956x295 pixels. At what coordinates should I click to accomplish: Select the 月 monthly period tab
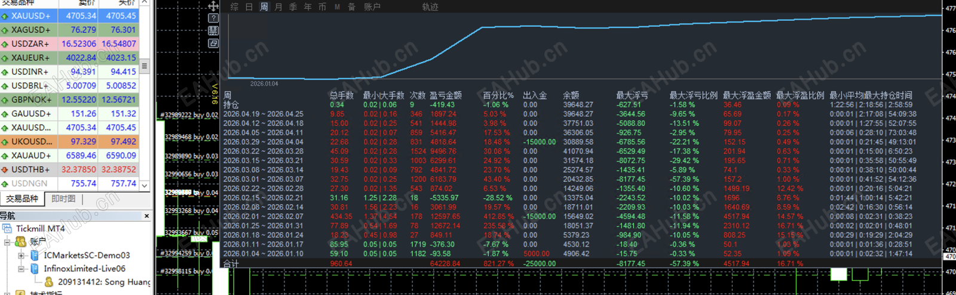[278, 7]
